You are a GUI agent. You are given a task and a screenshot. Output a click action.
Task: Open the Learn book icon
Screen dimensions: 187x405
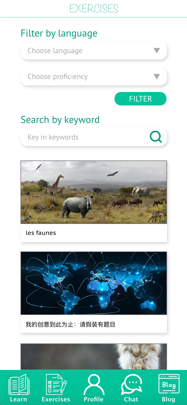[19, 384]
